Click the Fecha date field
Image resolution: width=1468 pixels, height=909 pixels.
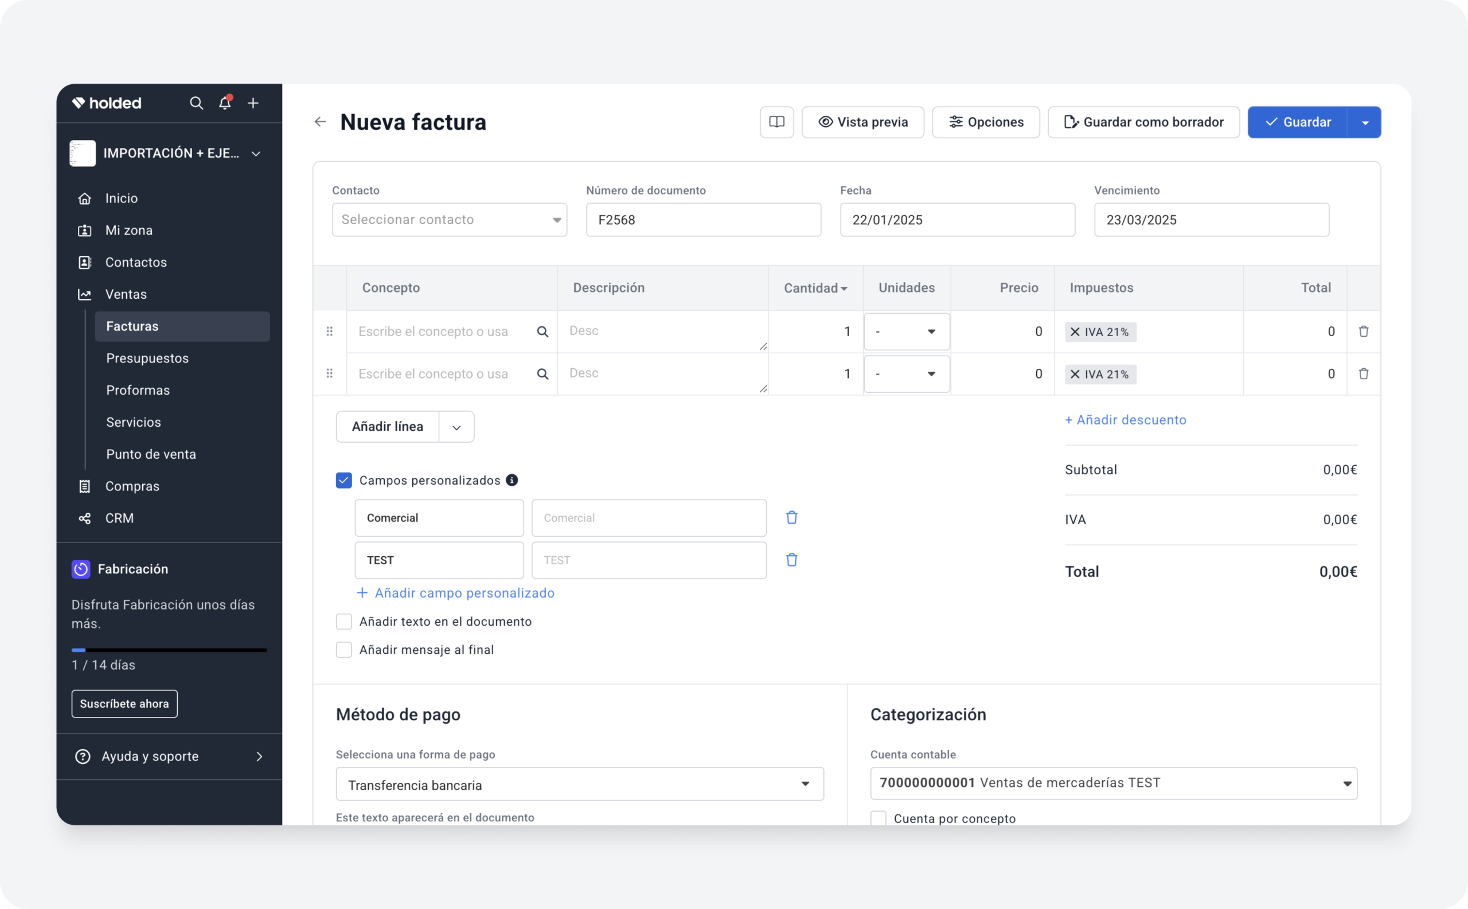click(957, 220)
